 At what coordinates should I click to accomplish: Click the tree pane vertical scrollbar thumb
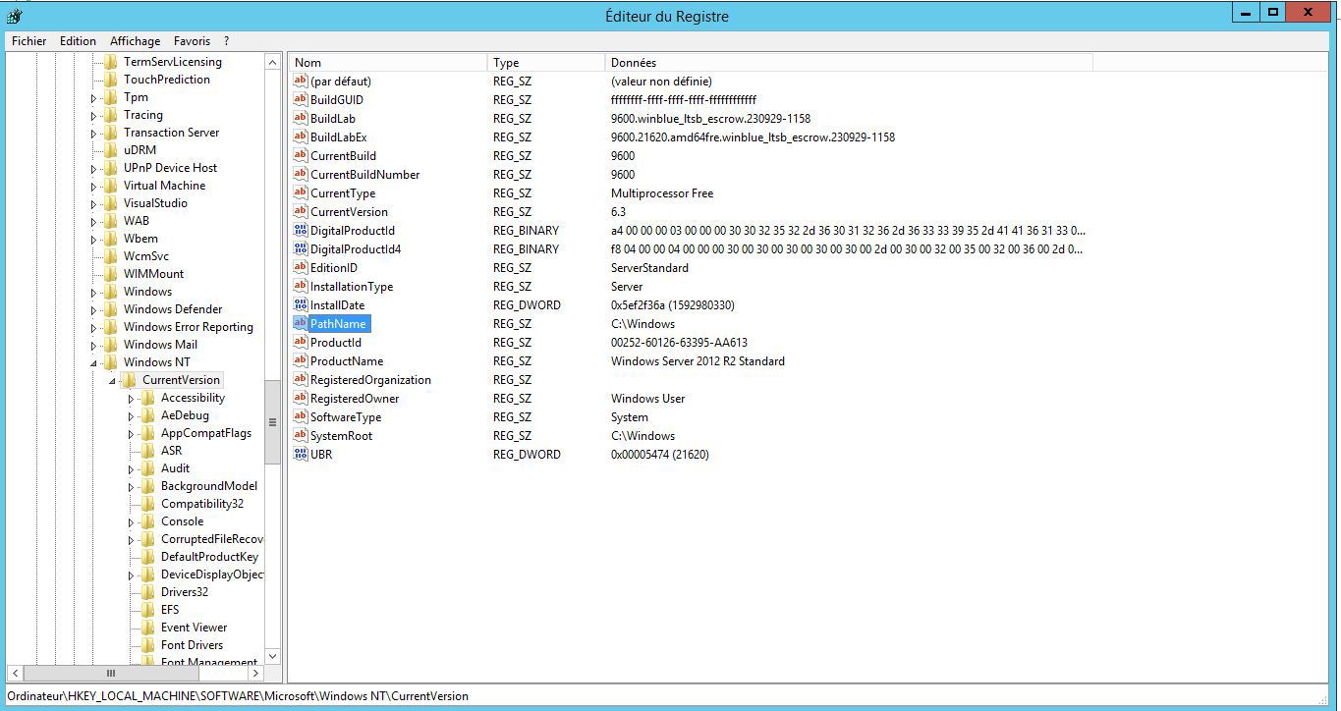pos(272,422)
